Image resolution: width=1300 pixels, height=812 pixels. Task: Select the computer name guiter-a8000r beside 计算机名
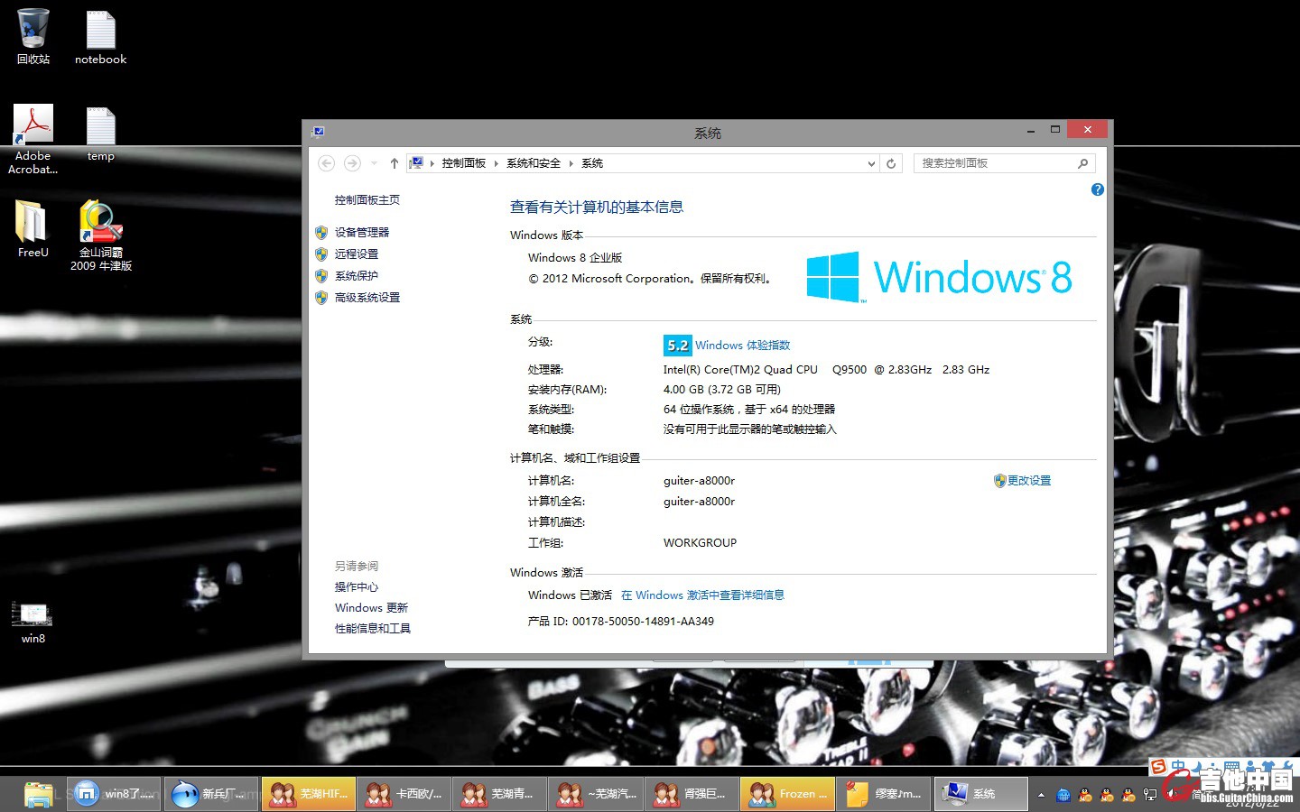coord(699,481)
